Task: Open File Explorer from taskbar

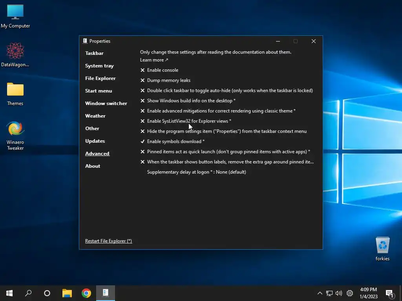Action: point(67,293)
